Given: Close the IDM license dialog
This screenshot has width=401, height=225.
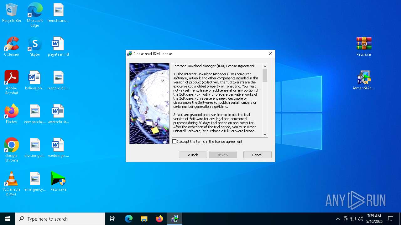Looking at the screenshot, I should (270, 54).
